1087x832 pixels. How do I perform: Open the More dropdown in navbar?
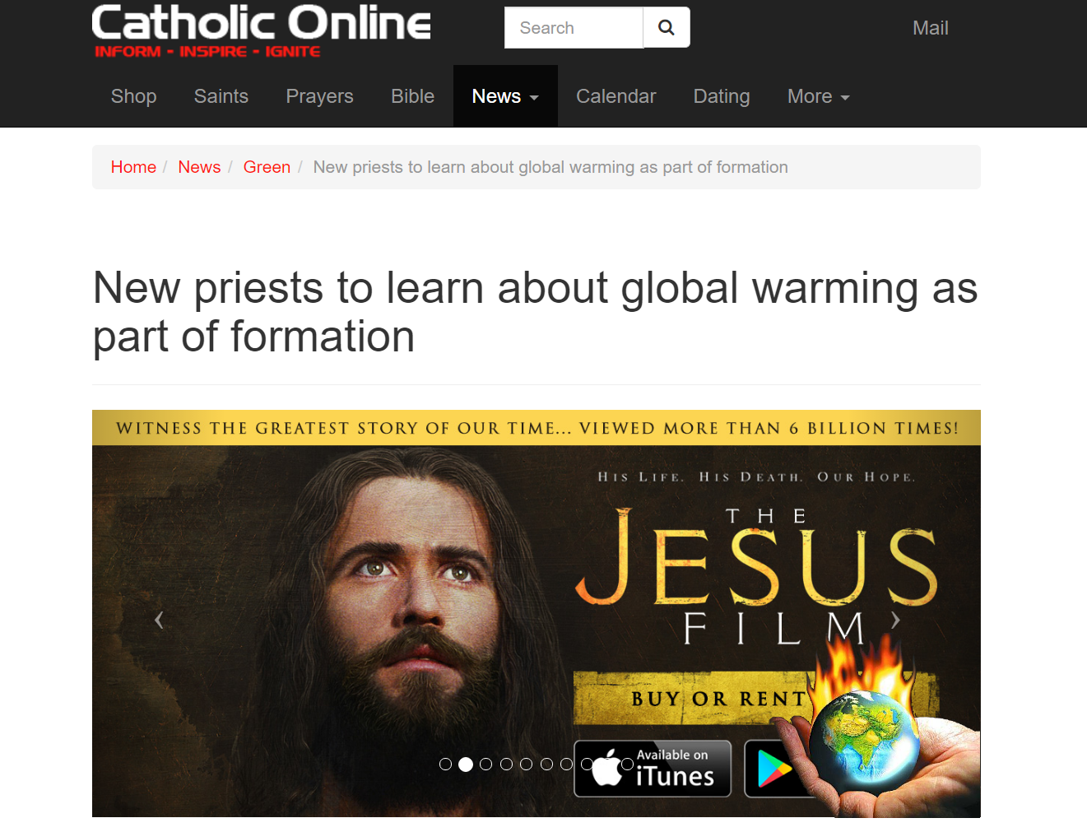[818, 96]
